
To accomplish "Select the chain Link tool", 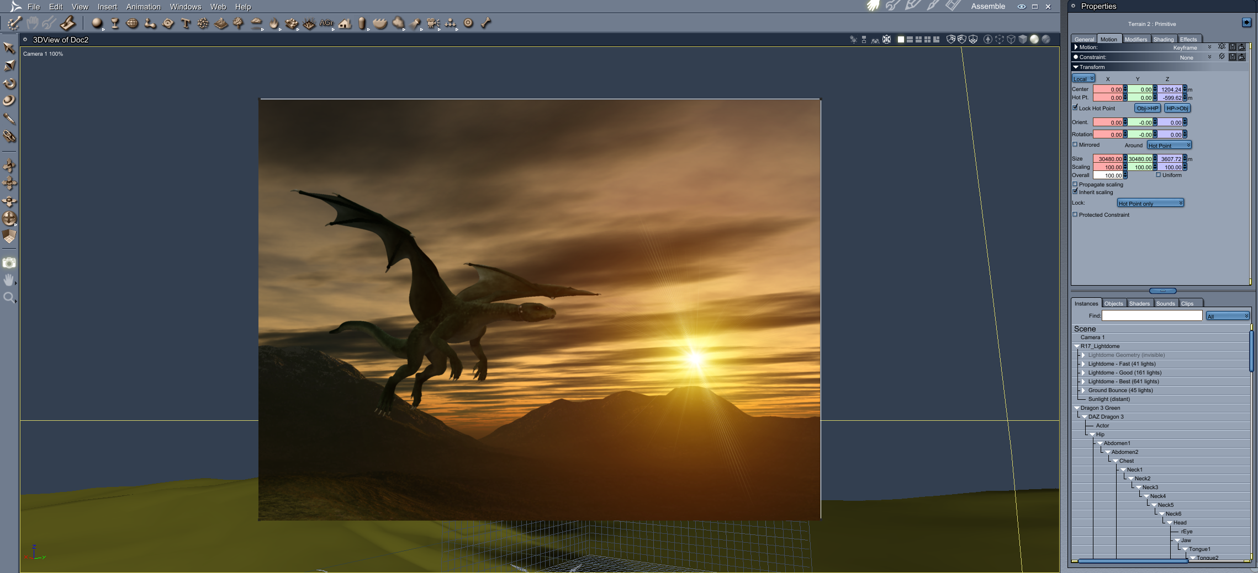I will pos(9,136).
